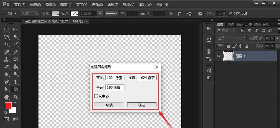Viewport: 280px width, 128px height.
Task: Select the Clone Stamp tool
Action: [7, 59]
